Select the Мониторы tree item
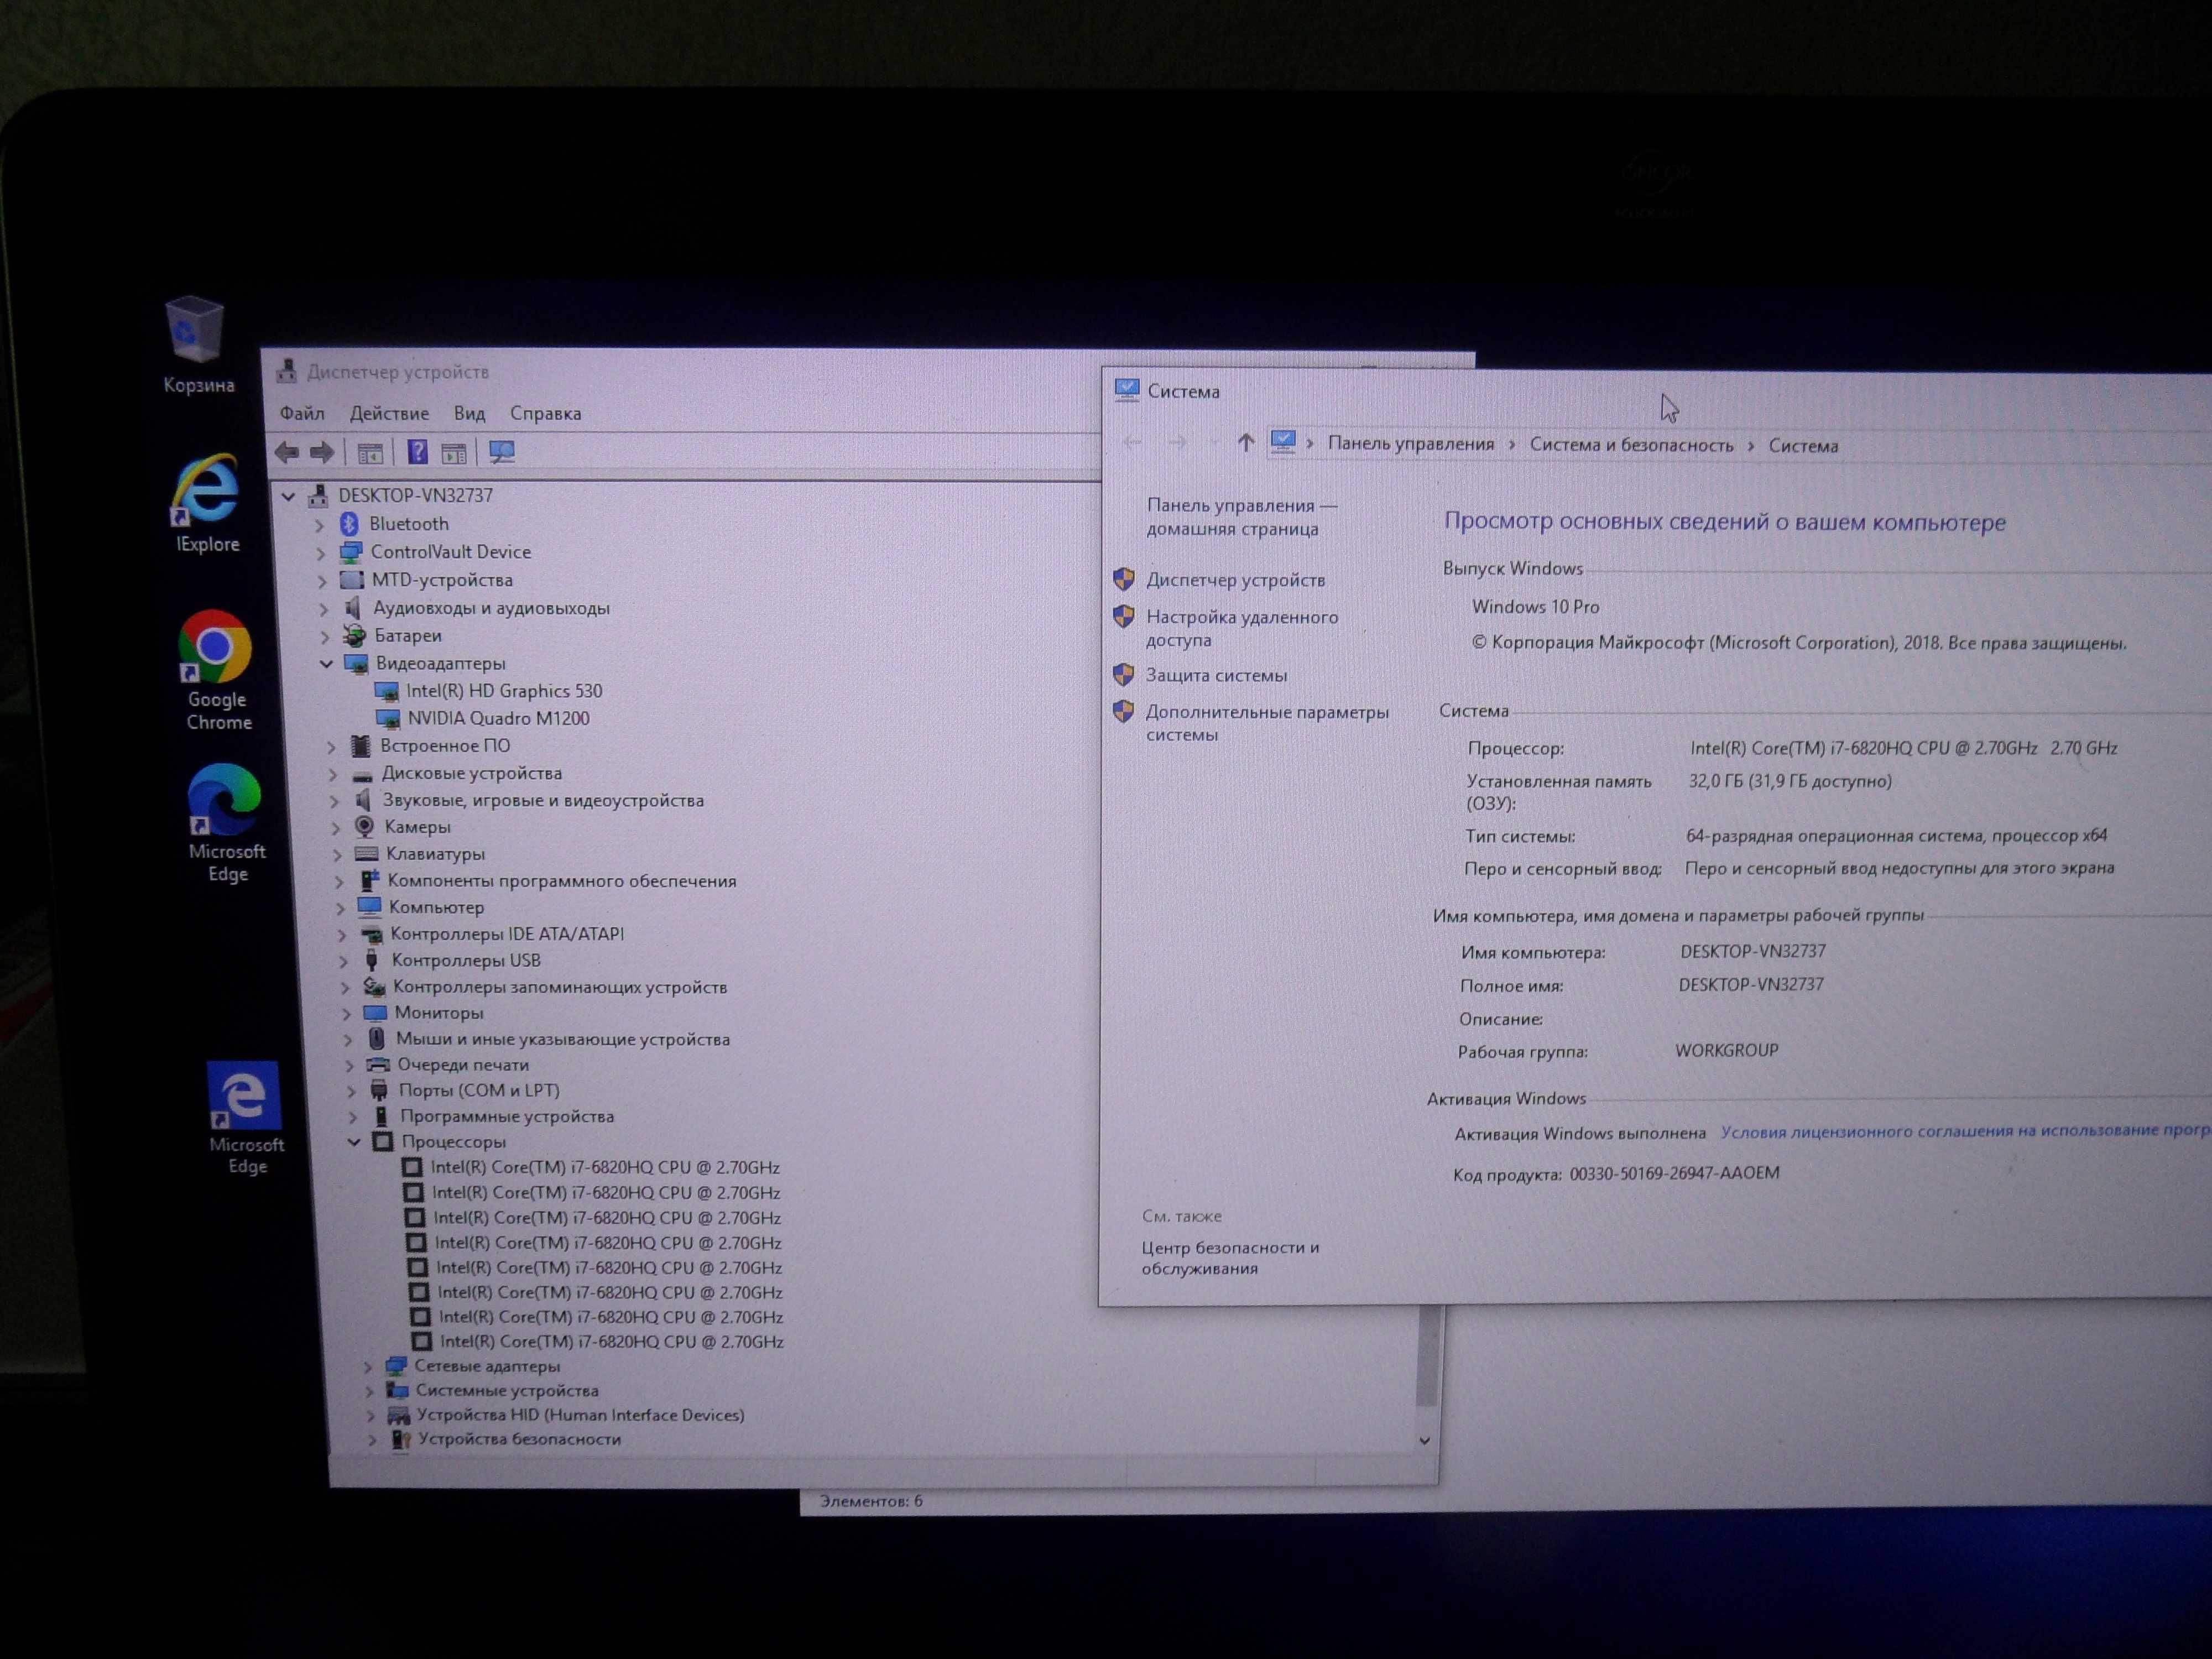Screen dimensions: 2212x1659 coord(438,1013)
